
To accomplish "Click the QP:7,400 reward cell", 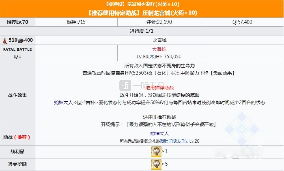I will (x=242, y=22).
